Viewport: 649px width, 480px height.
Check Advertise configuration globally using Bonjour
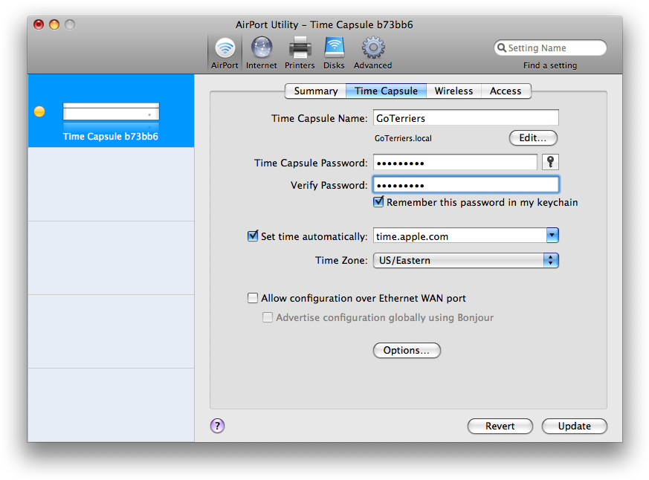point(268,317)
